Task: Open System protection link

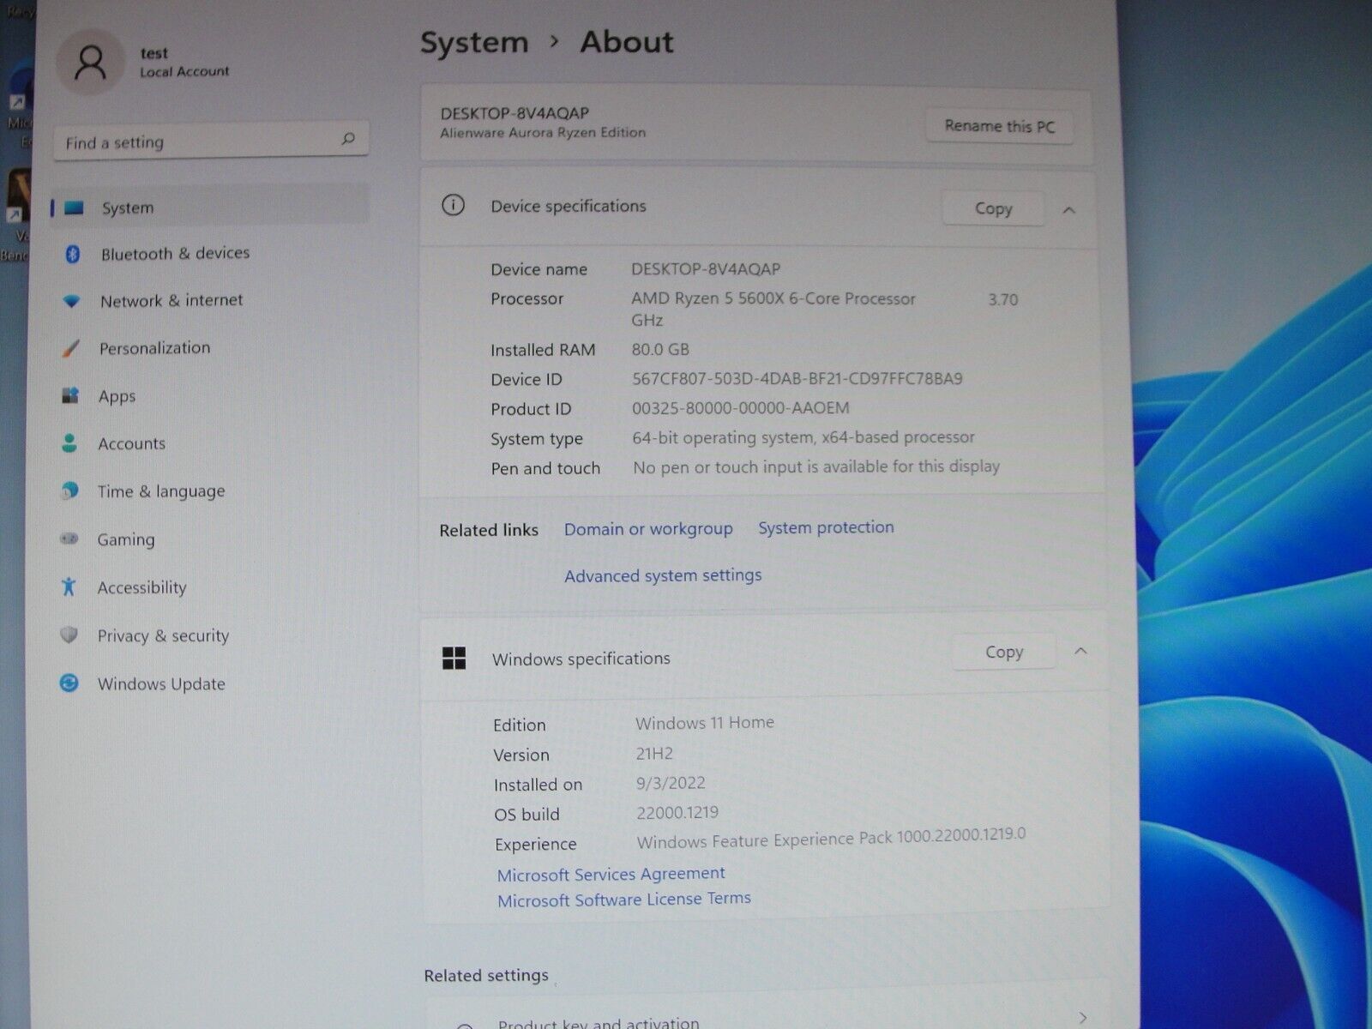Action: [x=826, y=527]
